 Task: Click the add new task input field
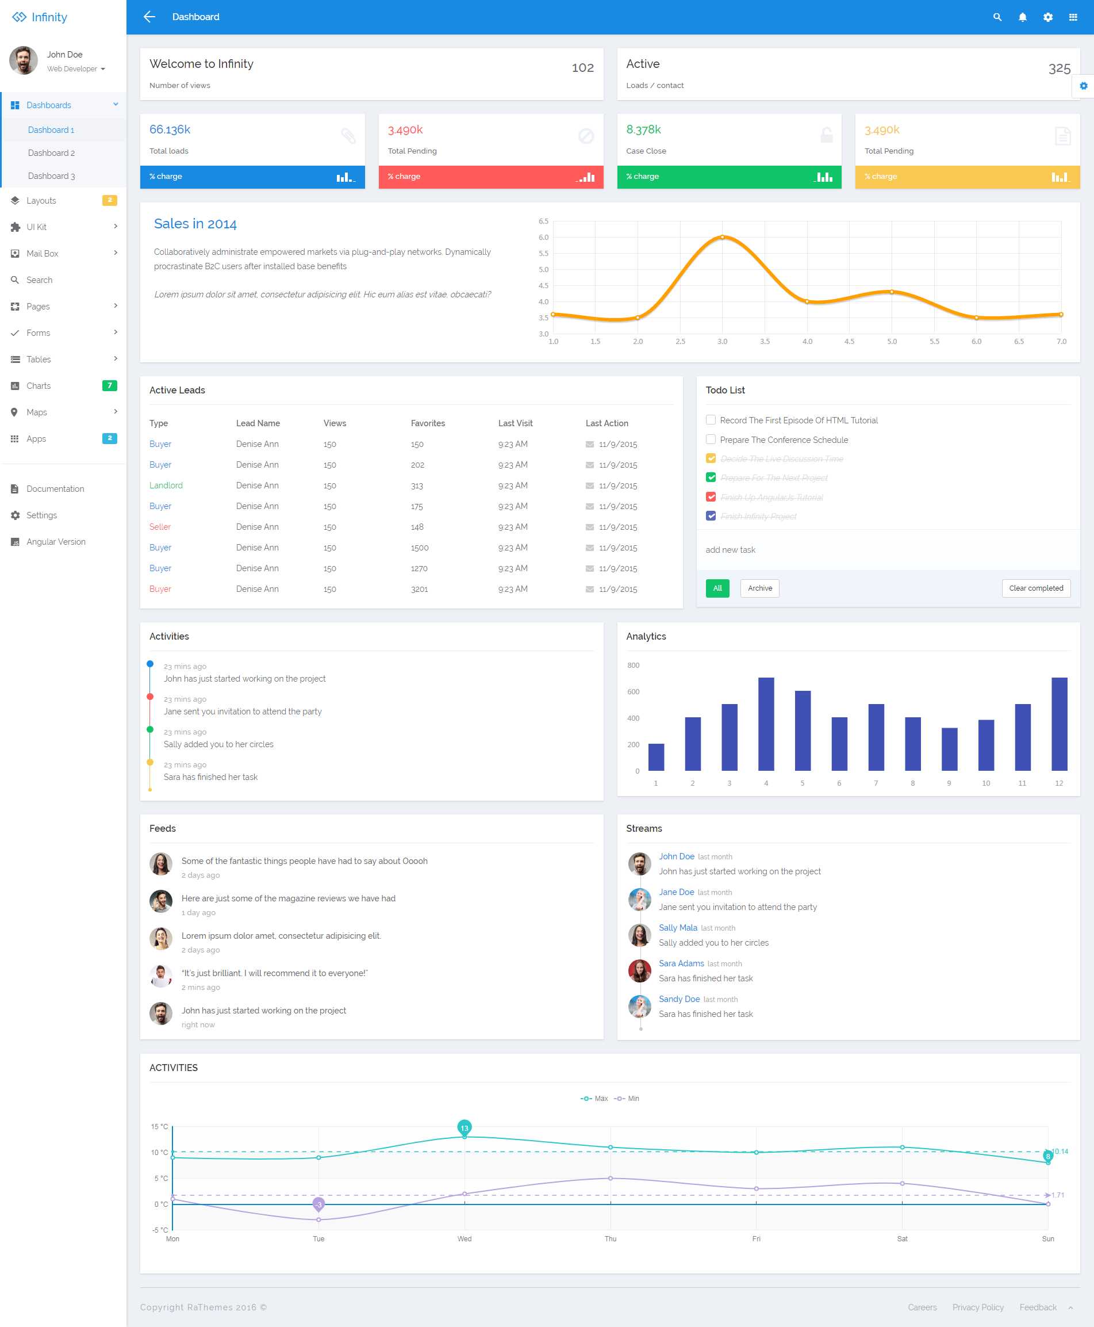[x=887, y=550]
